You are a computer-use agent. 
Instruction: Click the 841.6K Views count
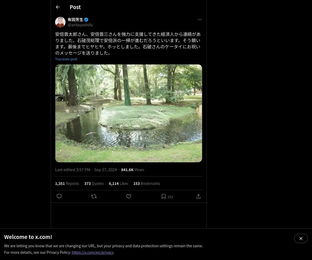click(x=133, y=170)
